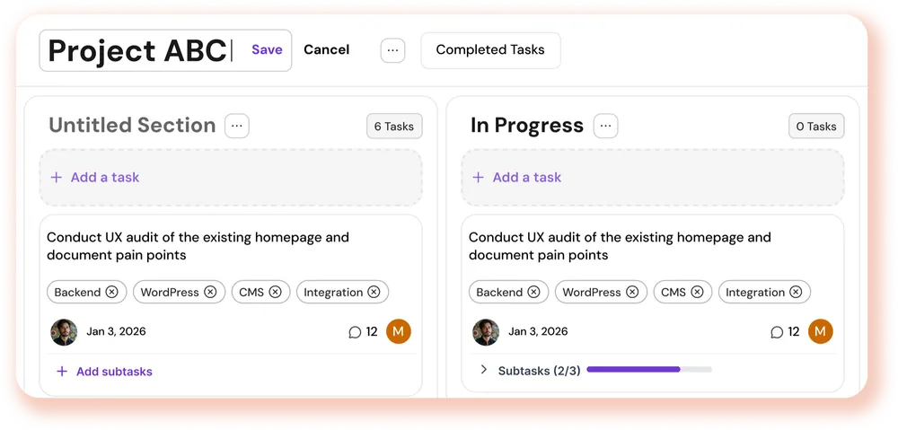This screenshot has height=430, width=898.
Task: Remove WordPress tag in In Progress card
Action: [x=632, y=292]
